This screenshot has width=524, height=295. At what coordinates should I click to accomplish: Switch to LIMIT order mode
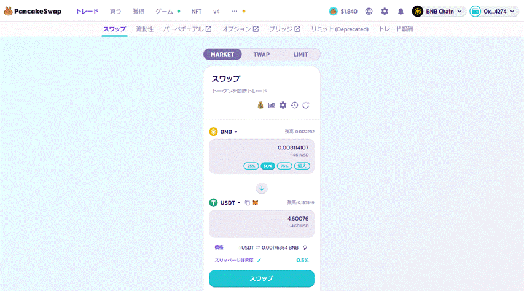tap(300, 55)
